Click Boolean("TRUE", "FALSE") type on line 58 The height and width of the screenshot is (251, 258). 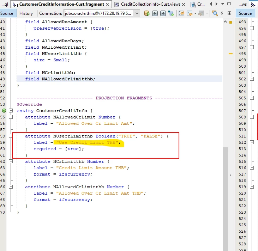pyautogui.click(x=129, y=136)
